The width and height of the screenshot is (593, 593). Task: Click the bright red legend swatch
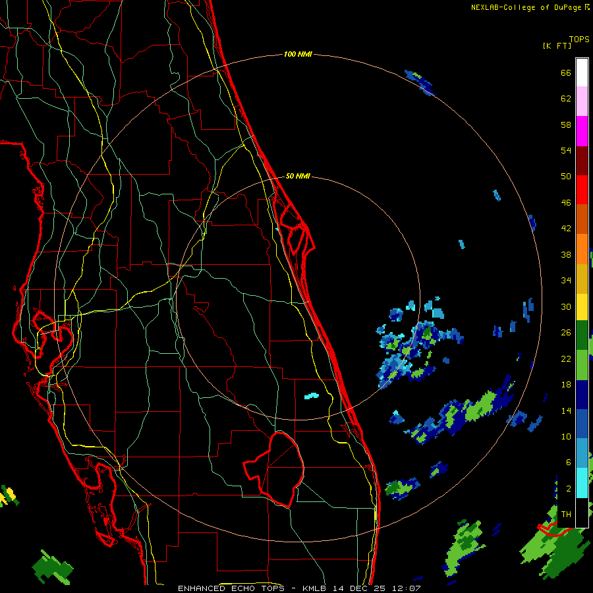click(582, 190)
